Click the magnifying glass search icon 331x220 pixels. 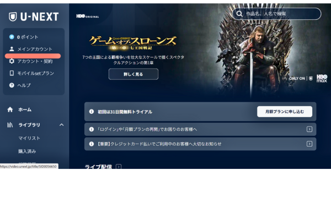239,14
